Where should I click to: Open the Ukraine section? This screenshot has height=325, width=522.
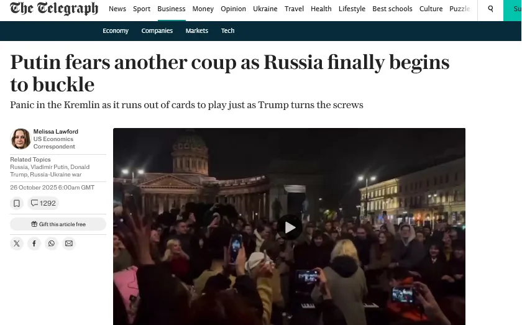(x=265, y=9)
